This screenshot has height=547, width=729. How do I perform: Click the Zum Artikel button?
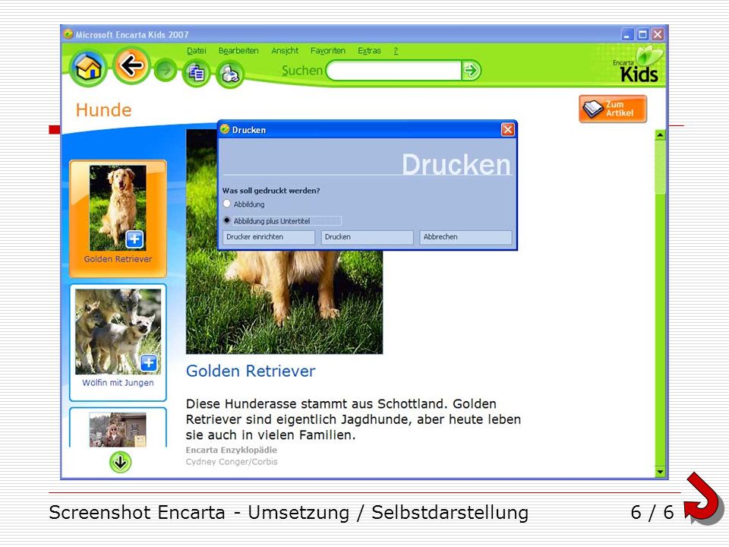[613, 109]
